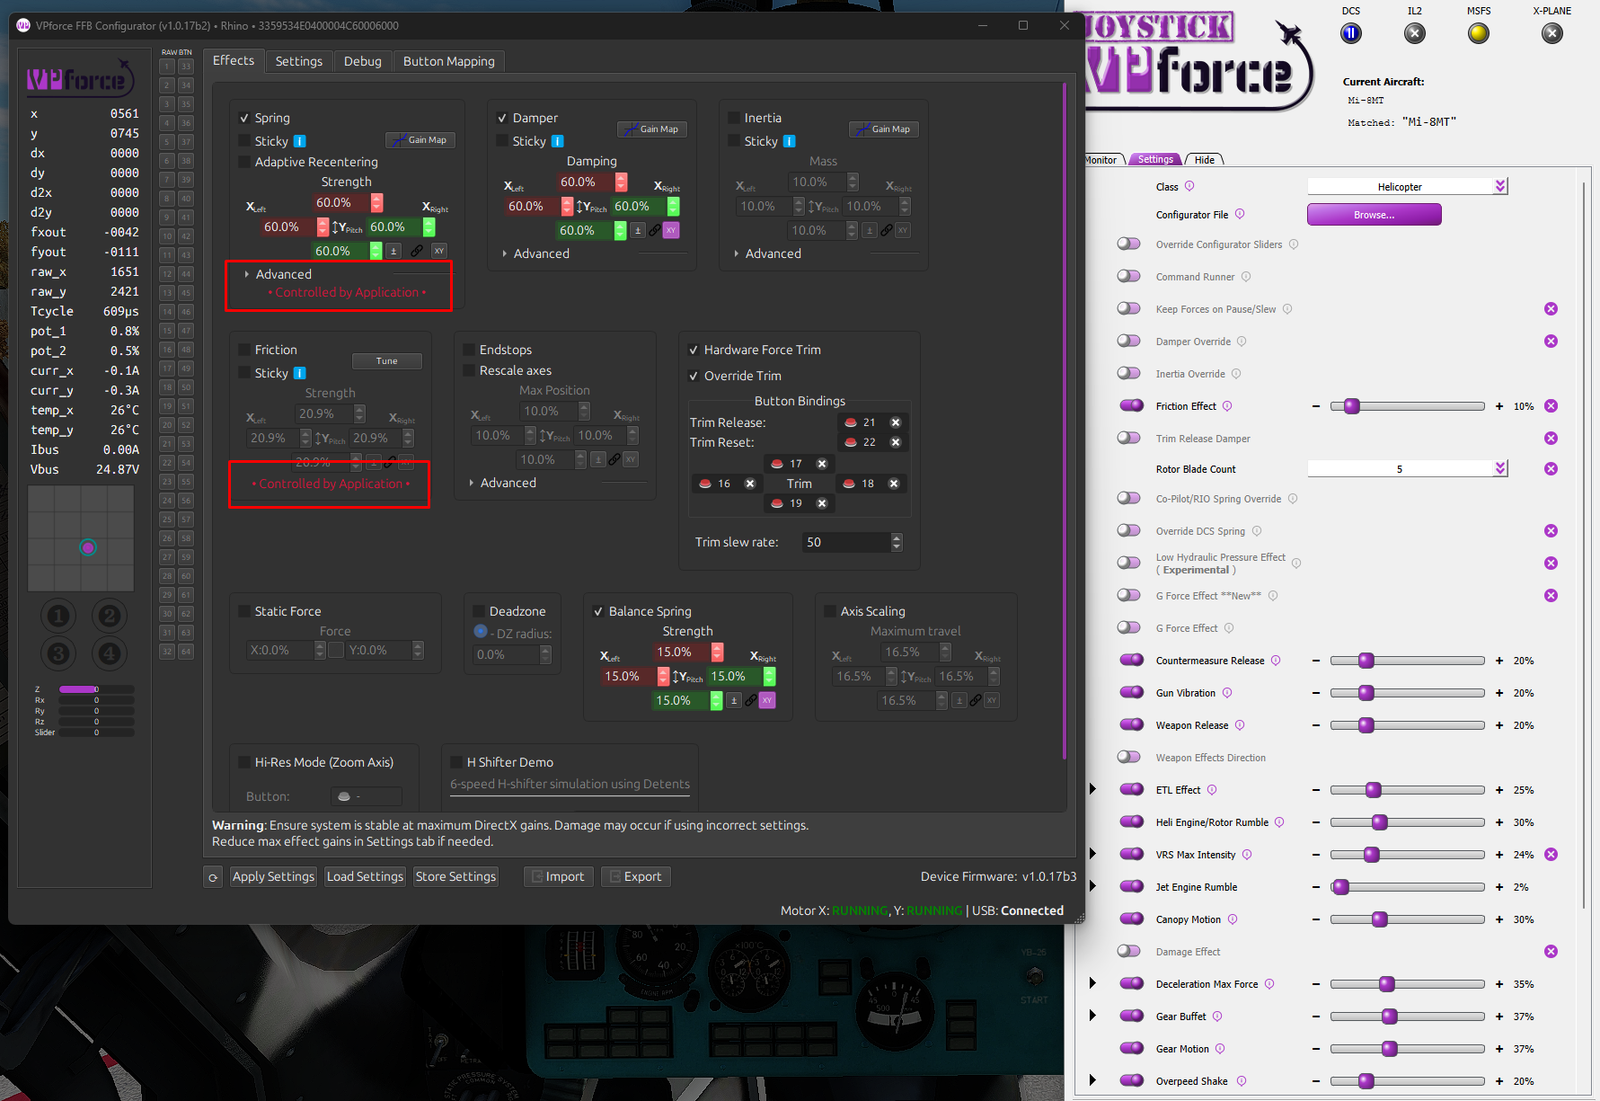Expand the Gear Buffet row arrow

click(x=1092, y=1016)
